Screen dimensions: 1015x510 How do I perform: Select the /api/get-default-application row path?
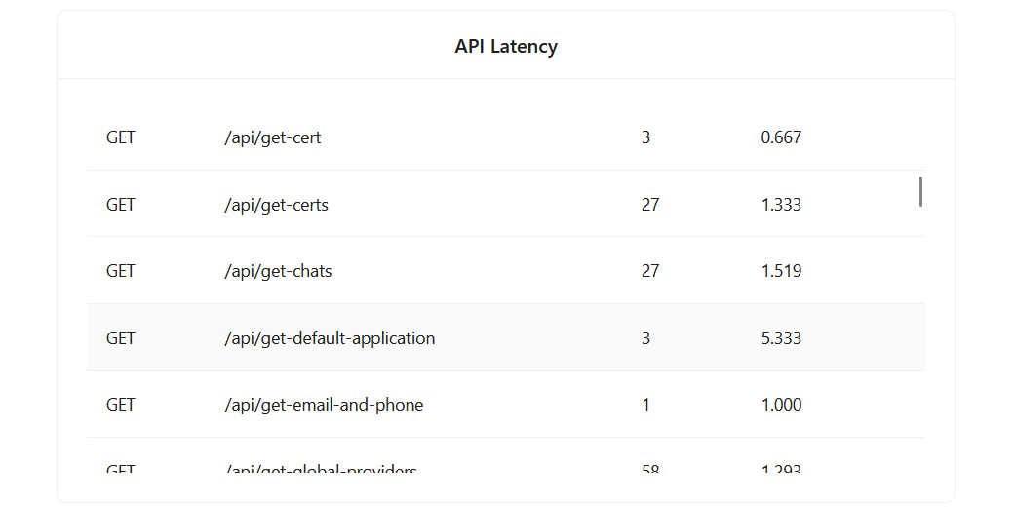coord(330,338)
